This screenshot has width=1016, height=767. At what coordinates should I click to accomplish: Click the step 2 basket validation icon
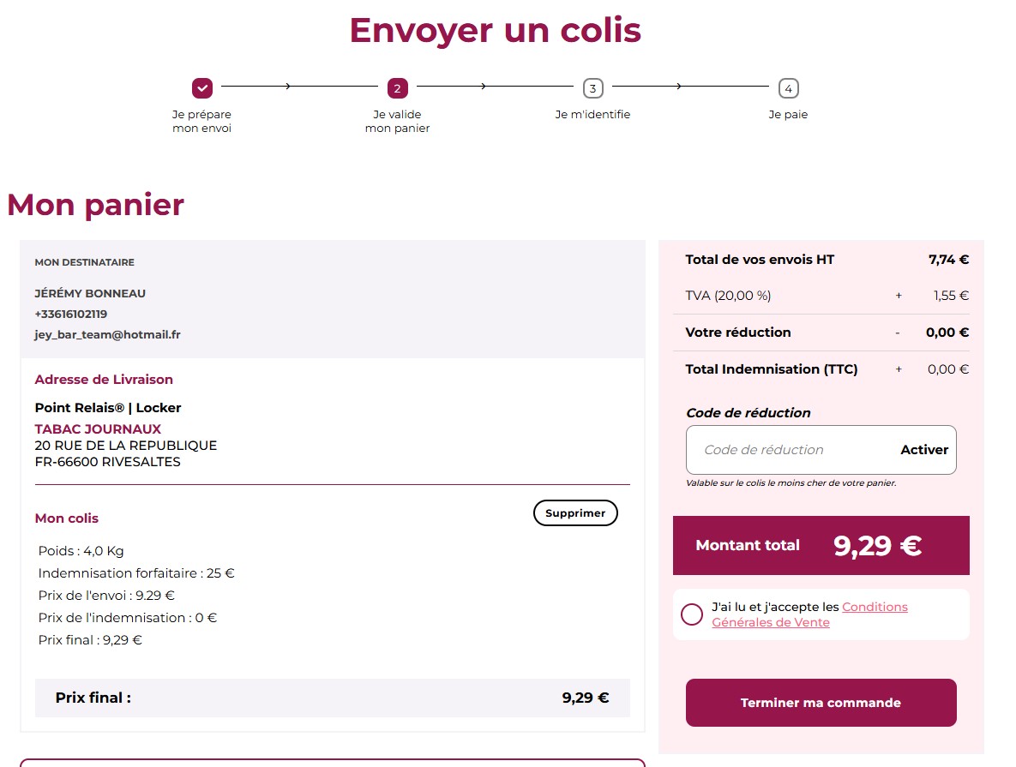397,87
